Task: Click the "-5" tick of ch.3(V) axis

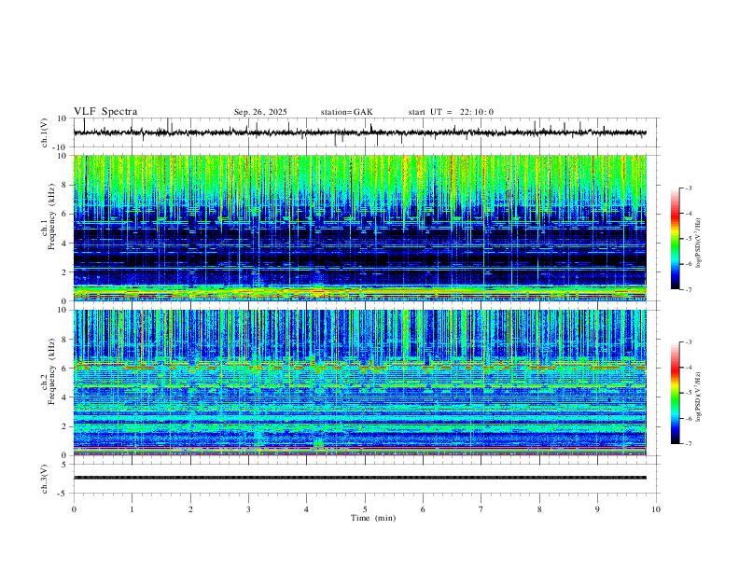Action: tap(63, 494)
